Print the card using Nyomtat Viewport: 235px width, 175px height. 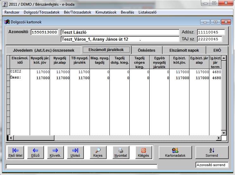tap(121, 152)
